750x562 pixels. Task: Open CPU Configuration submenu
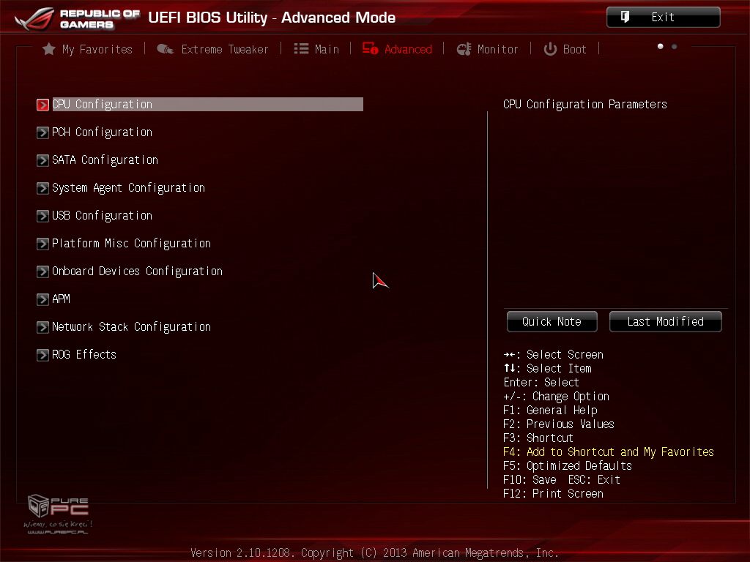200,104
